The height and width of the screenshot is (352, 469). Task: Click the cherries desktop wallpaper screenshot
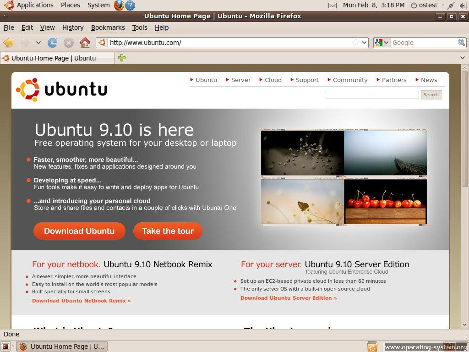click(386, 201)
